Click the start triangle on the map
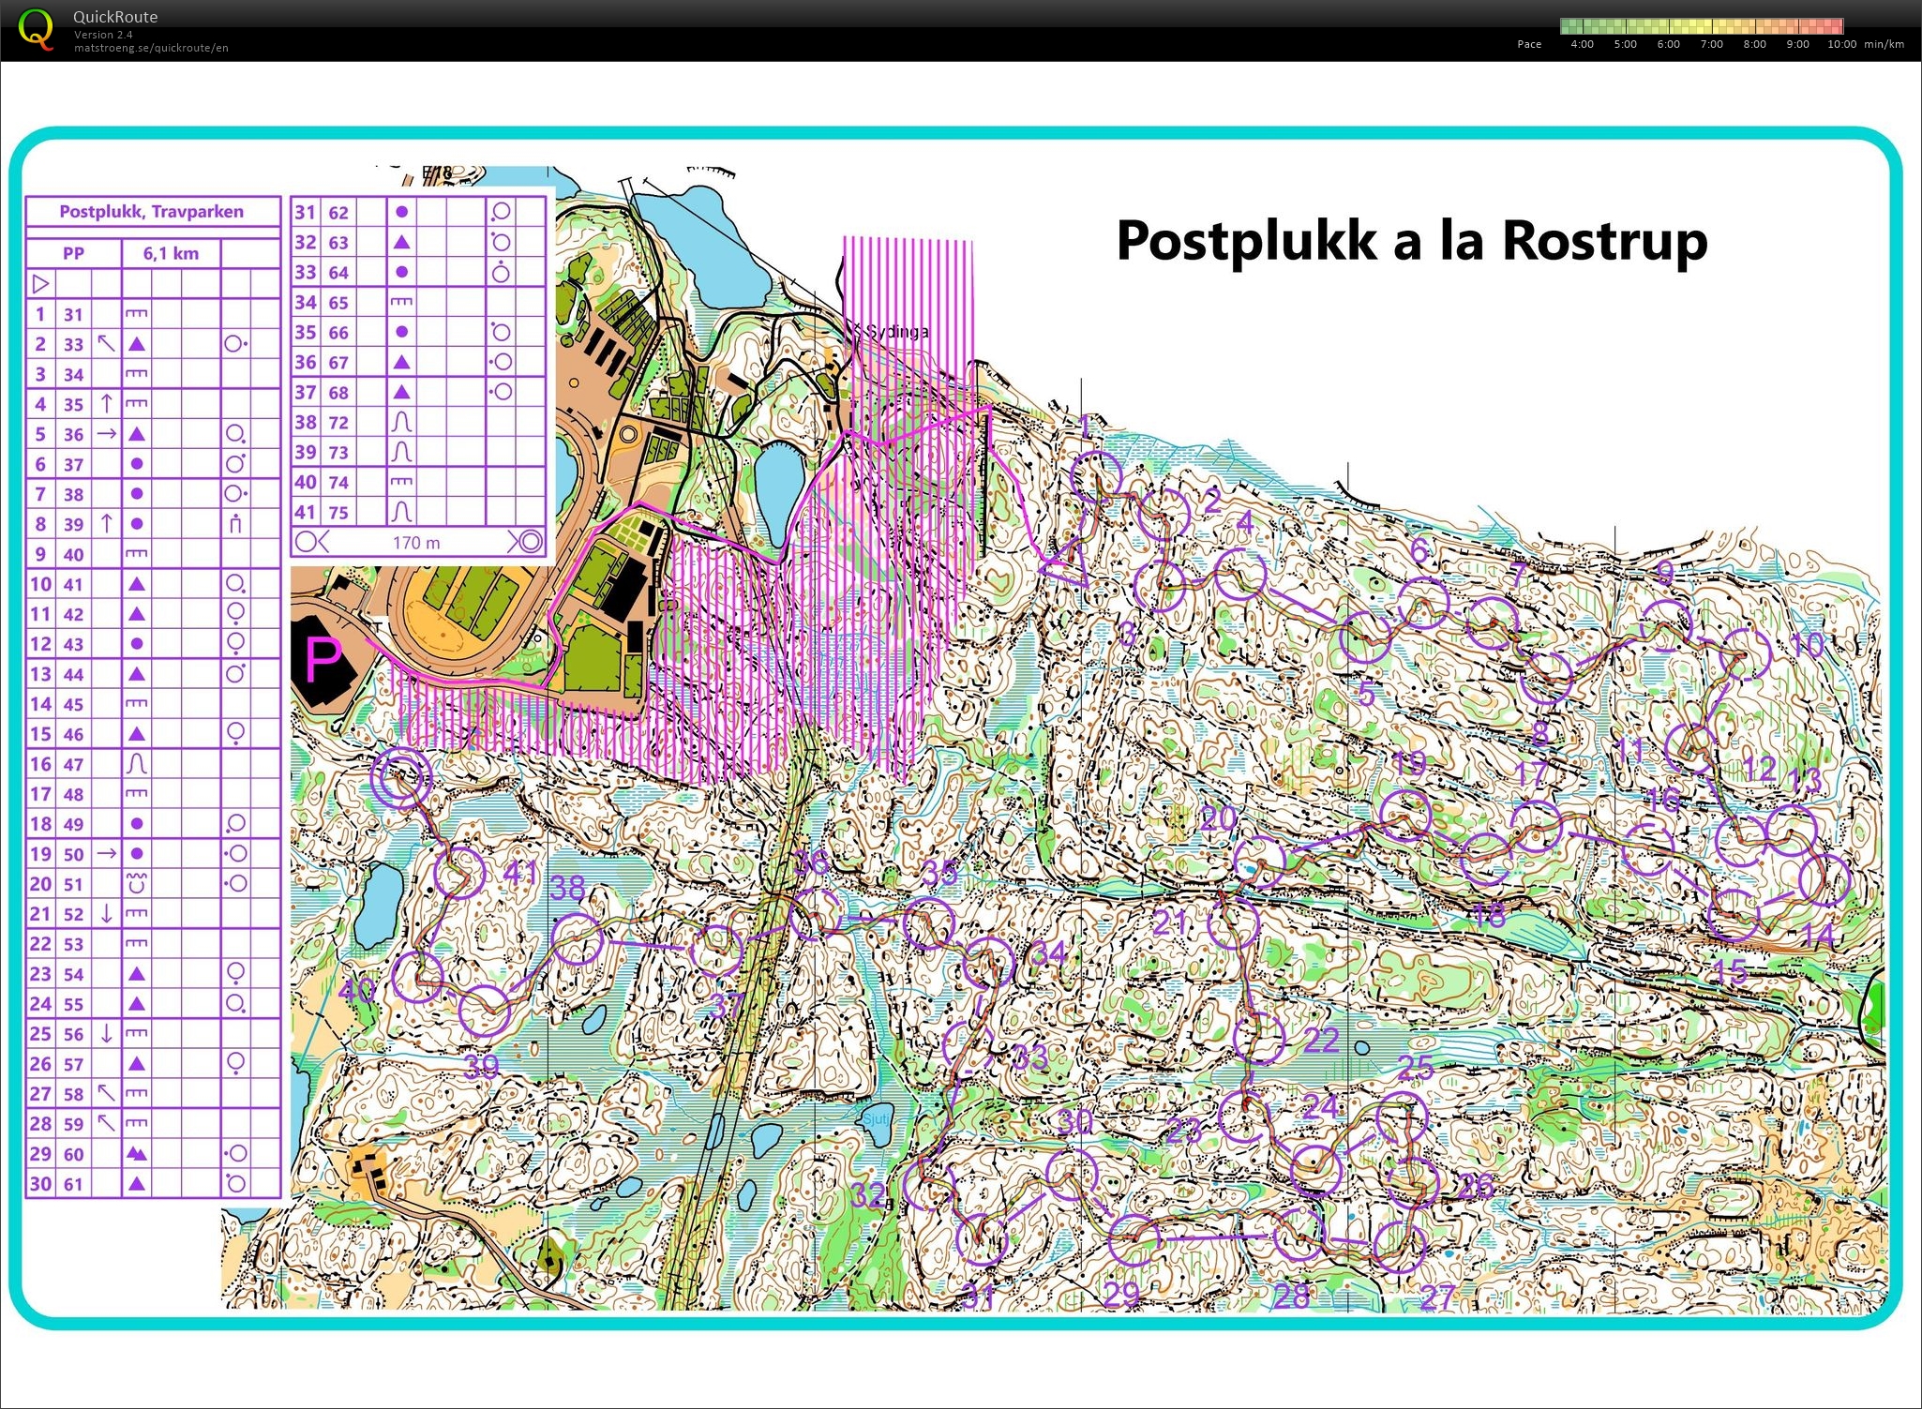 pyautogui.click(x=1068, y=563)
